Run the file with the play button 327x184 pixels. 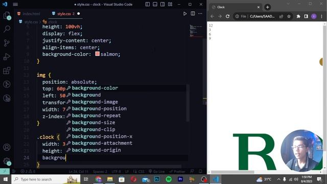[185, 14]
